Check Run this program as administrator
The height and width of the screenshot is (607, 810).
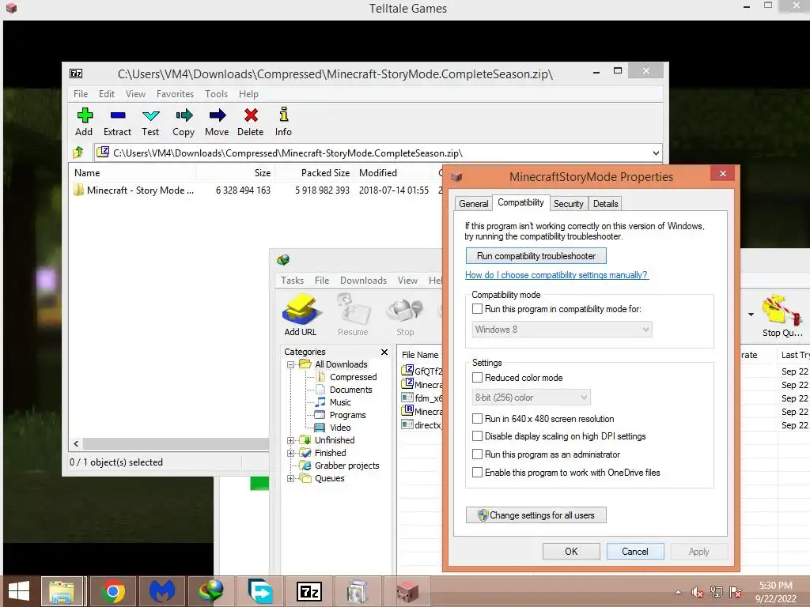tap(477, 454)
